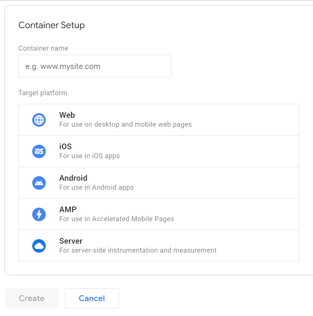Focus the Container name input field
The width and height of the screenshot is (313, 316).
(x=94, y=66)
